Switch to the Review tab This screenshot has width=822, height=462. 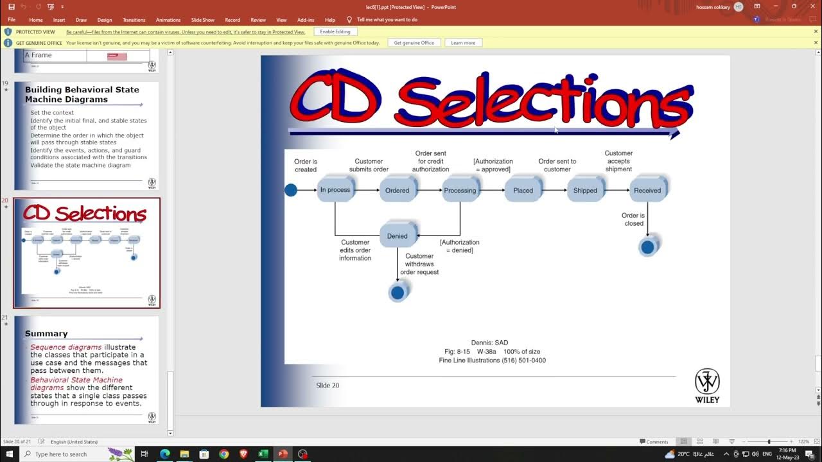click(x=258, y=20)
